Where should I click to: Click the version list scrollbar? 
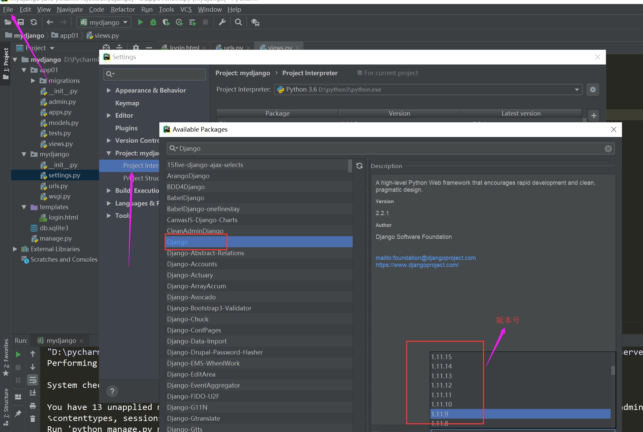[x=613, y=370]
